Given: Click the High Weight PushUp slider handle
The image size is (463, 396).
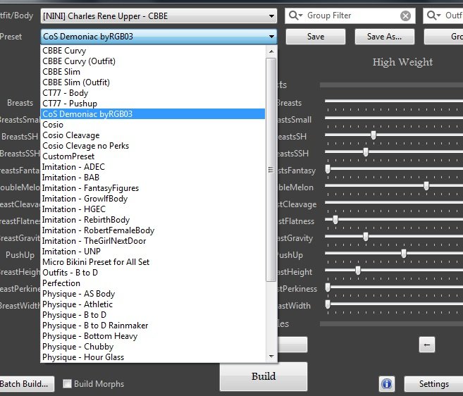Looking at the screenshot, I should 404,254.
